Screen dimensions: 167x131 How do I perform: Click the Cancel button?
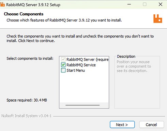pos(151,125)
